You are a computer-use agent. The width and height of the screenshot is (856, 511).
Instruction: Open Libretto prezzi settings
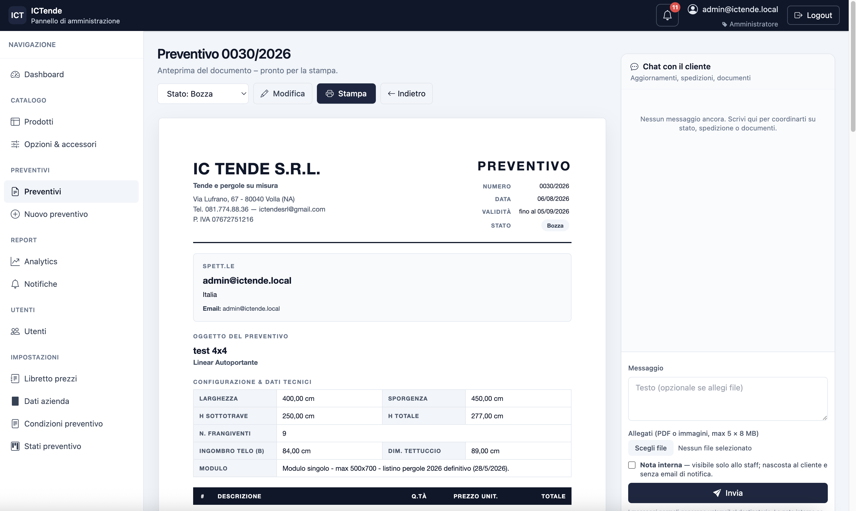71,378
